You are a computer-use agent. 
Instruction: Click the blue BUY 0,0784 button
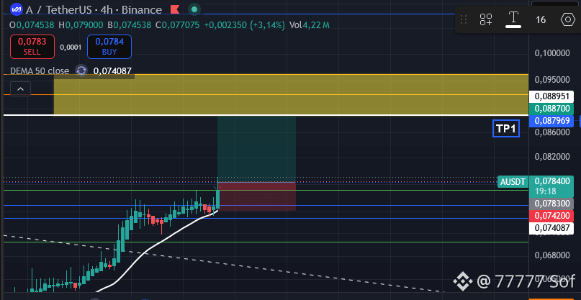click(109, 47)
